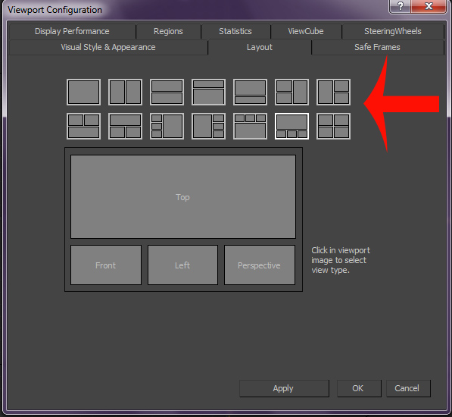The width and height of the screenshot is (452, 417).
Task: Choose the two side-by-side vertical viewports layout
Action: click(x=125, y=92)
